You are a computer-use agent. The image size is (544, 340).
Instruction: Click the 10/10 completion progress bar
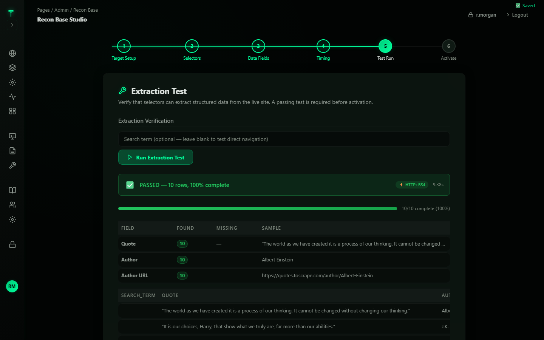258,209
